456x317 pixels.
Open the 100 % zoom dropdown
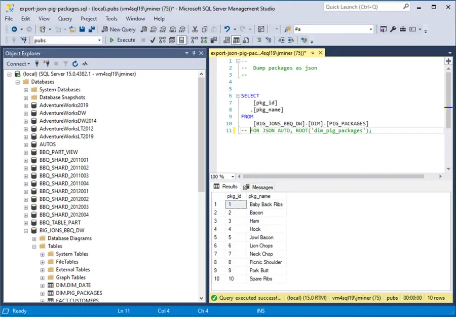(x=233, y=177)
